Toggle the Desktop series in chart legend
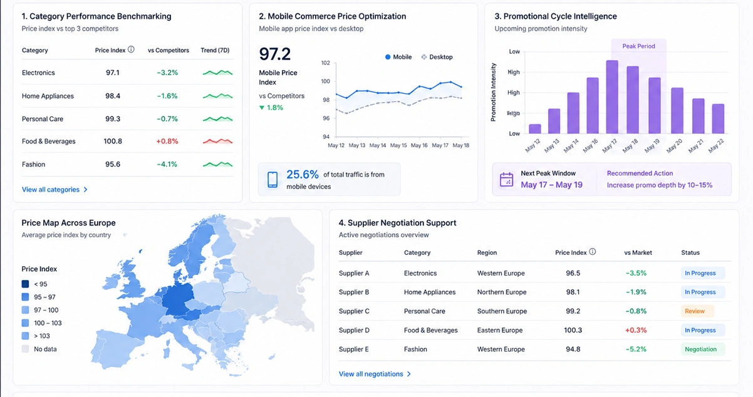753x397 pixels. tap(437, 57)
